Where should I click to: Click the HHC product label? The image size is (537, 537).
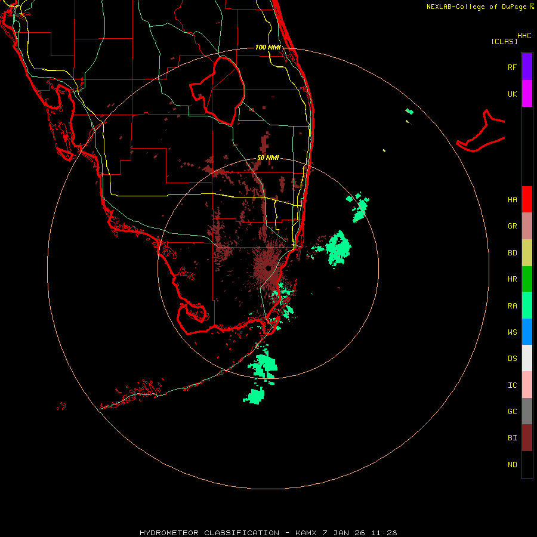[x=524, y=36]
